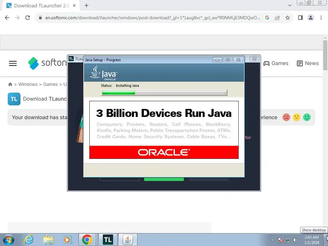
Task: Open the Windows Start menu
Action: [9, 240]
